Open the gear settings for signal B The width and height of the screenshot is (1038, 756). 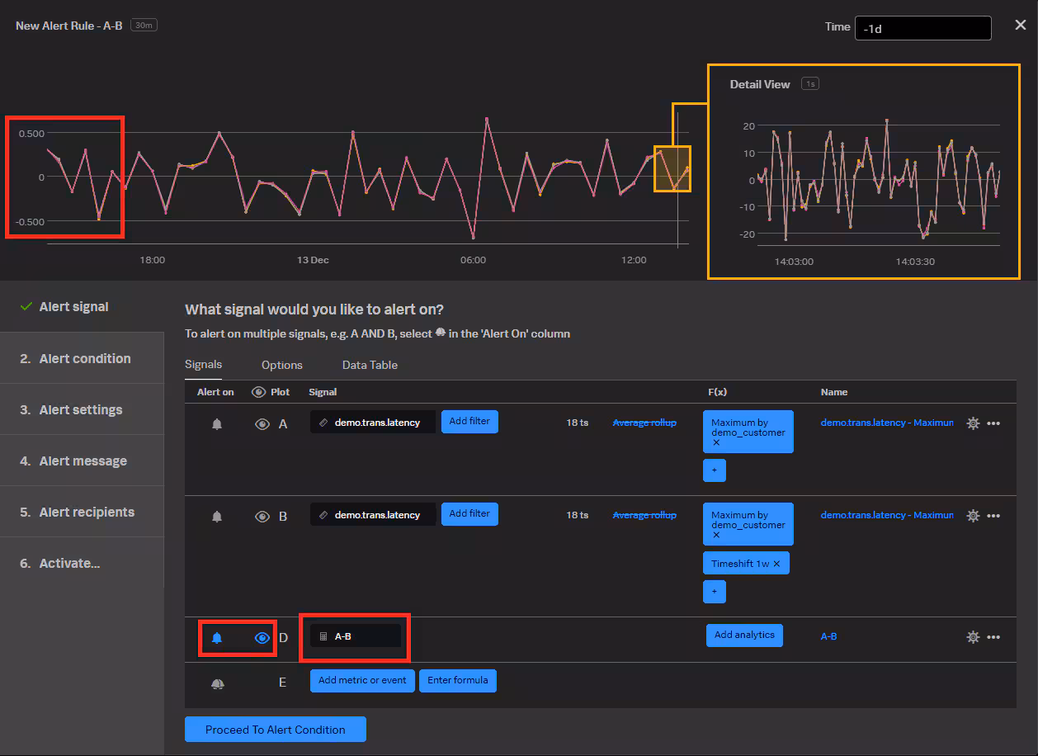pyautogui.click(x=973, y=516)
